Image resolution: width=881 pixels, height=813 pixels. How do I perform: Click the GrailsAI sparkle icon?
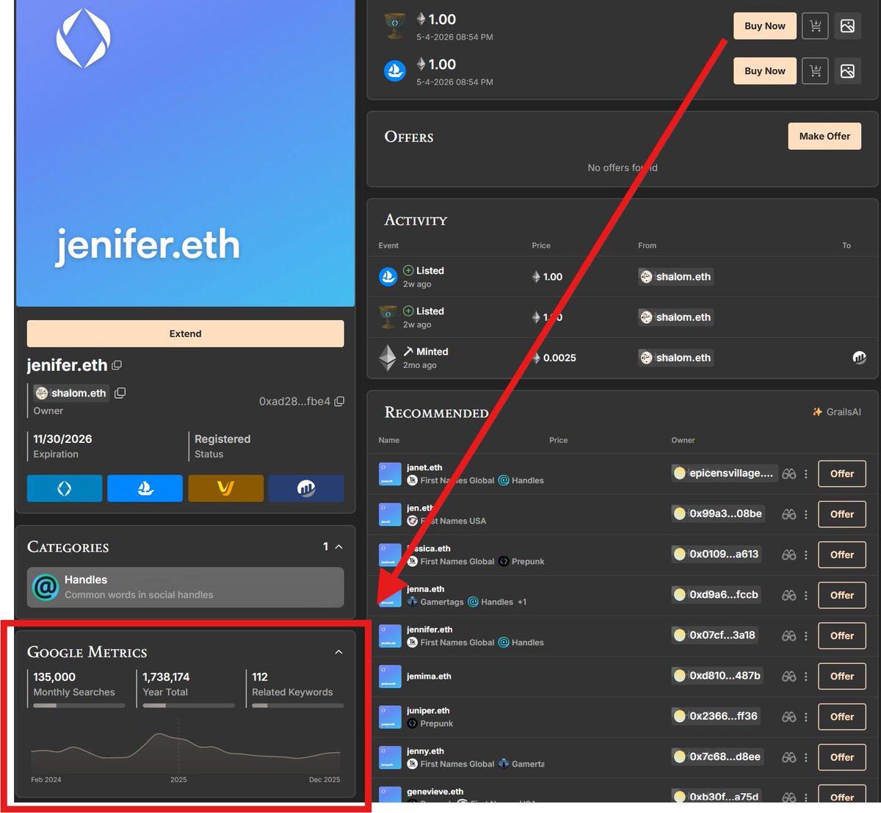816,412
